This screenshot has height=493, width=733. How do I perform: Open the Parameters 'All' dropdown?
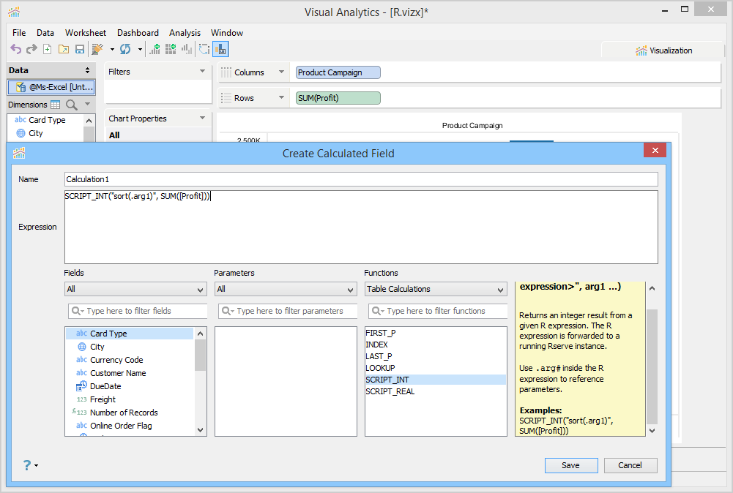coord(286,289)
